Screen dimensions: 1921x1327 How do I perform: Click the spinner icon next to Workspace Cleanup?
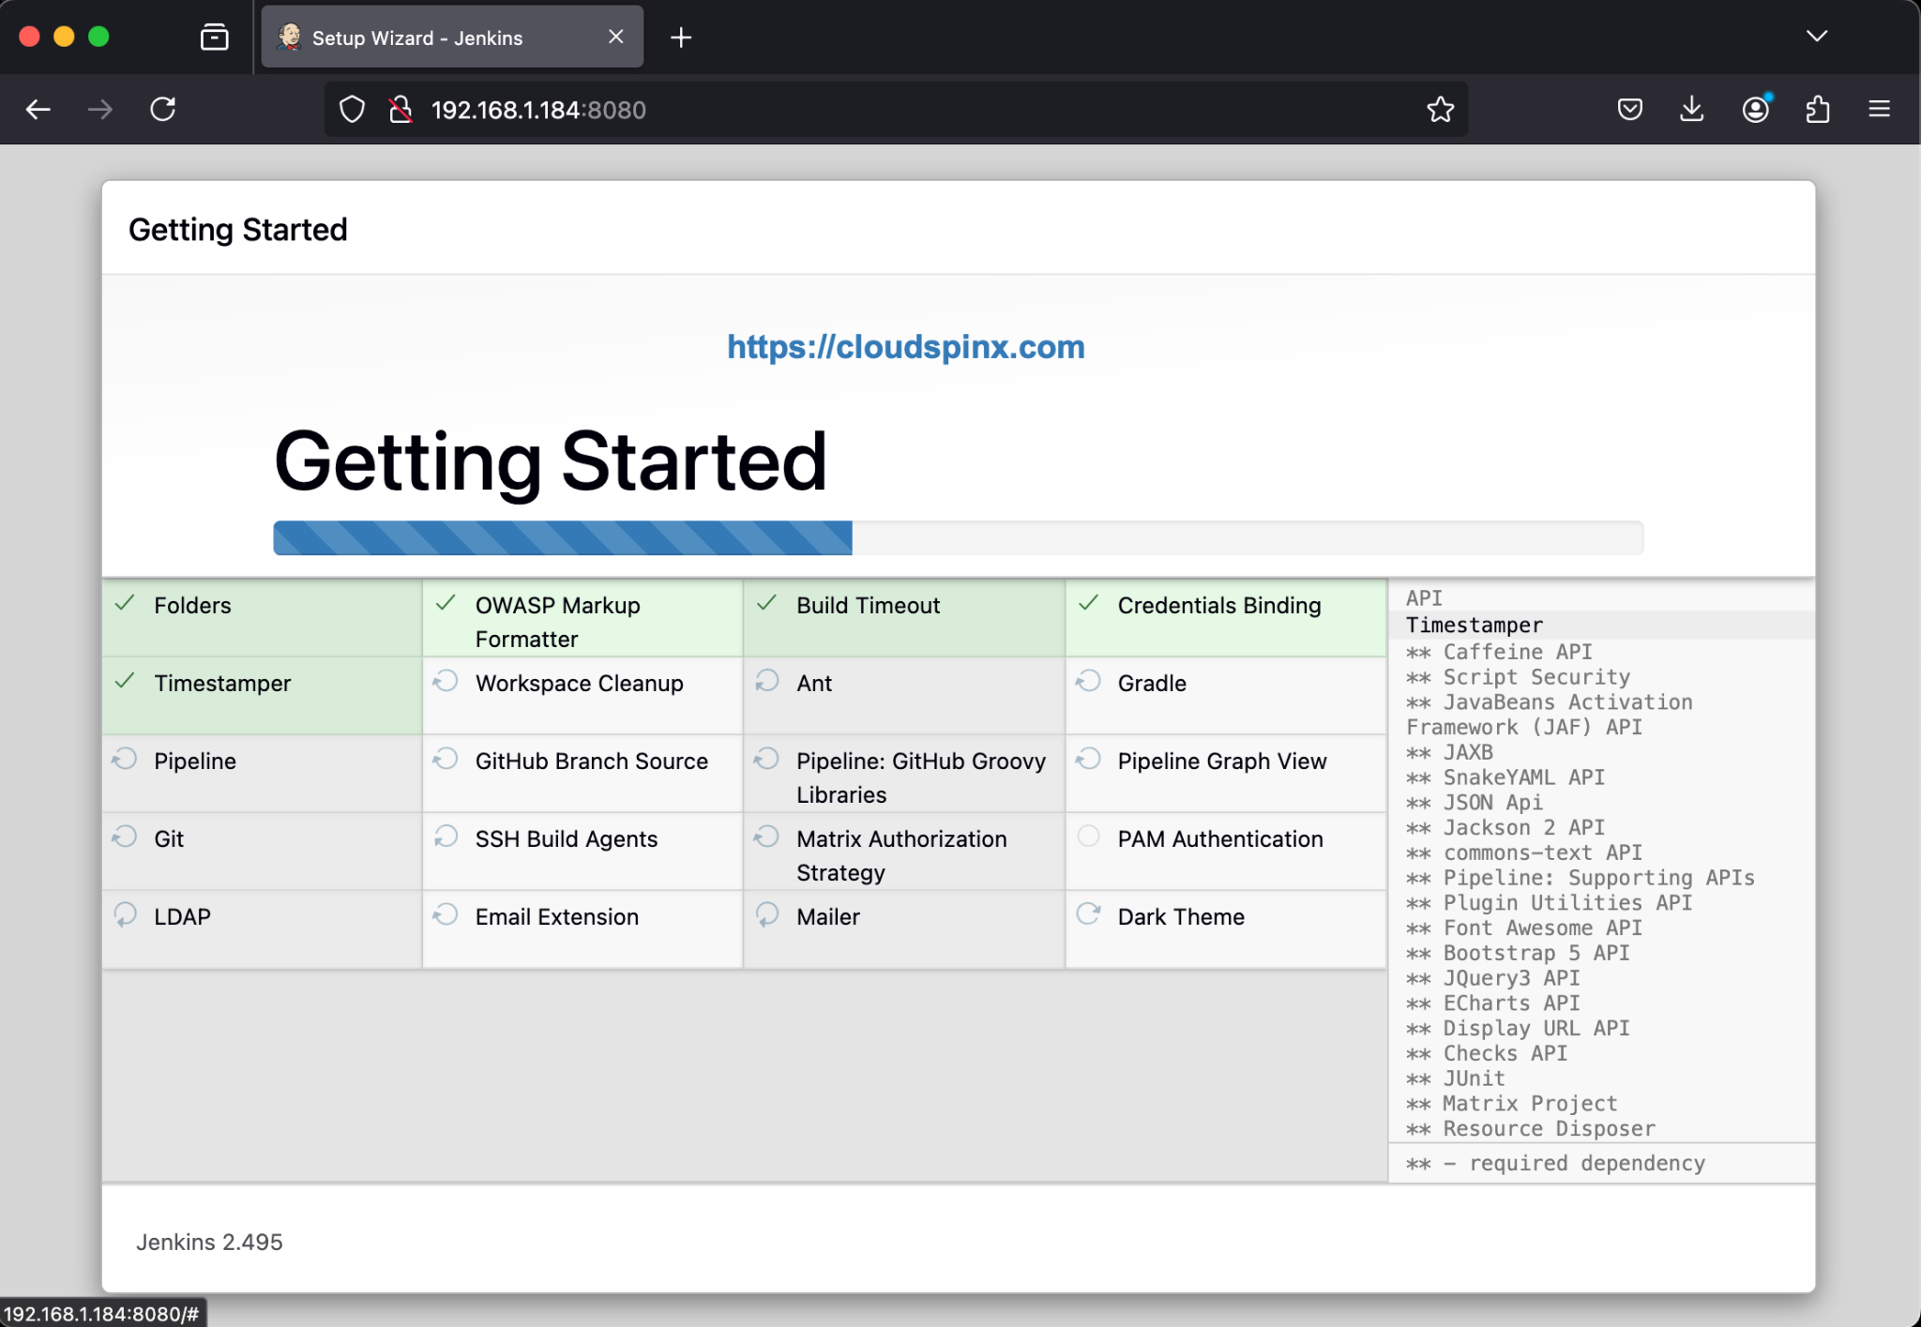coord(446,682)
